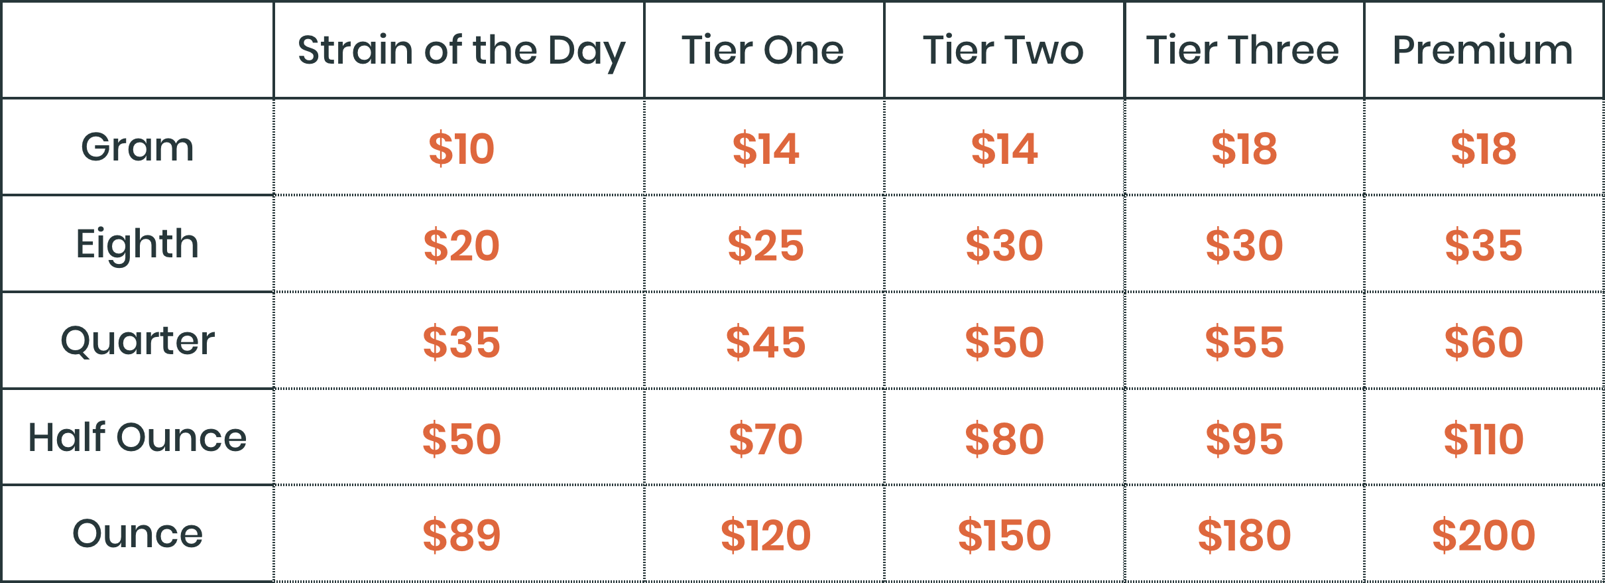Click the $180 Tier Three ounce price
Viewport: 1605px width, 583px height.
(1244, 536)
